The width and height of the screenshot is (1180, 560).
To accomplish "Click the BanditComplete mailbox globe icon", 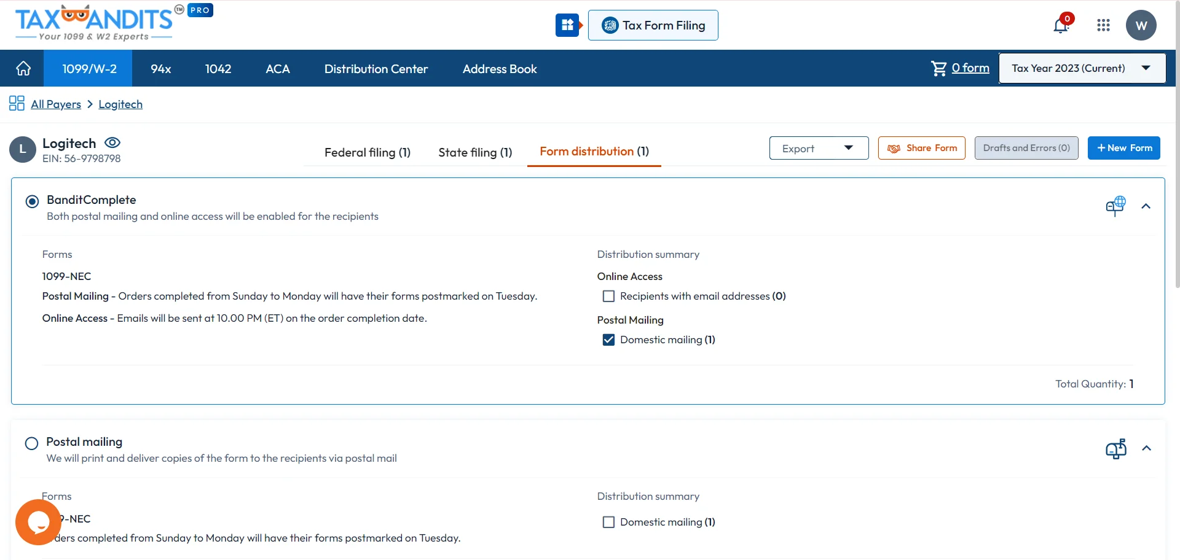I will [x=1115, y=206].
